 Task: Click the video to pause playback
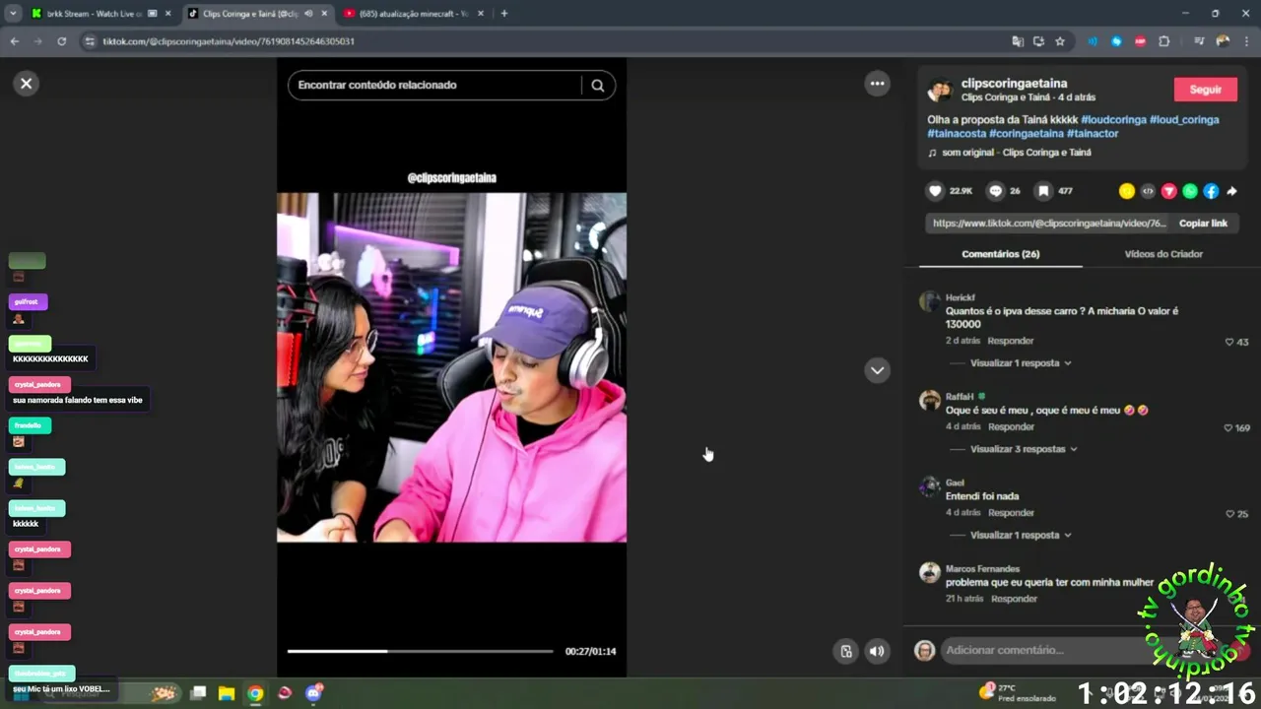451,367
